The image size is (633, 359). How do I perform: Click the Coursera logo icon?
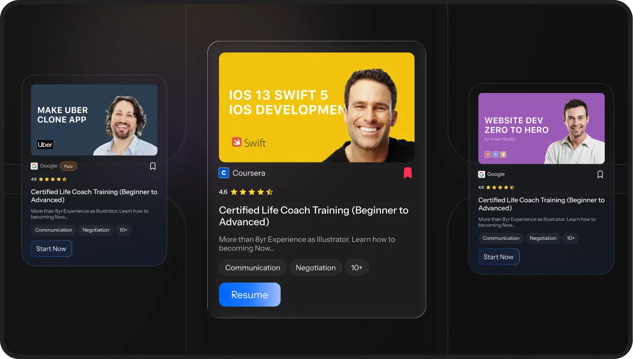(224, 173)
